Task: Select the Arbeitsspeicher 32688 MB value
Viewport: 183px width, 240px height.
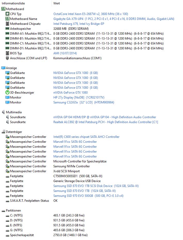Action: 71,28
